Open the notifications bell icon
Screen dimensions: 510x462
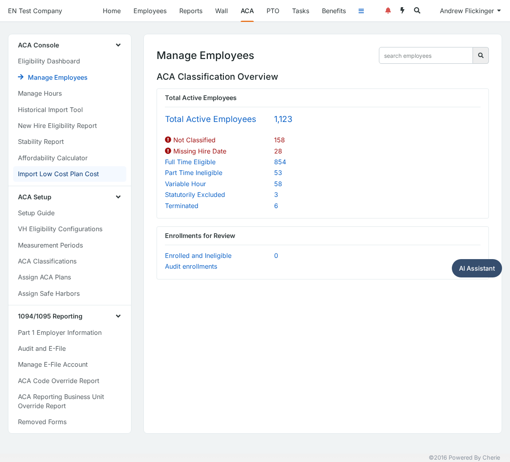coord(388,11)
